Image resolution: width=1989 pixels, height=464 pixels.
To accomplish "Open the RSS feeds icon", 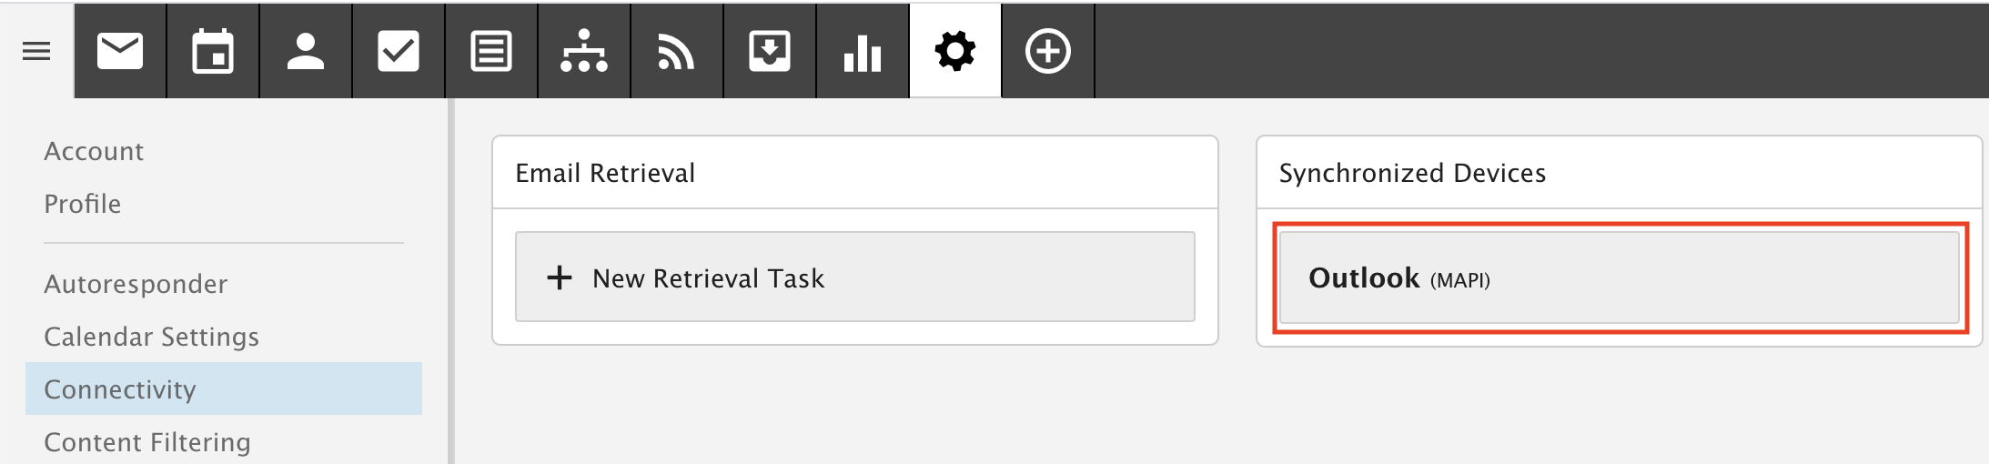I will (x=677, y=51).
